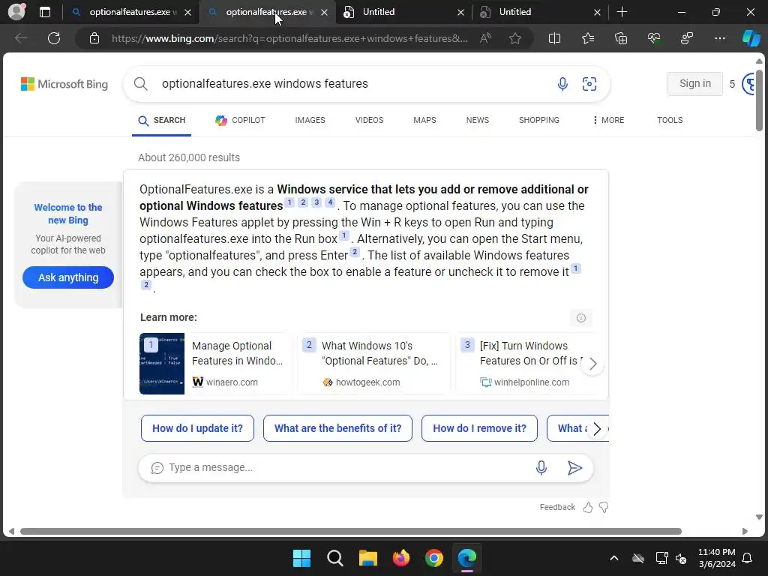The height and width of the screenshot is (576, 768).
Task: Open notifications bell in taskbar
Action: point(748,558)
